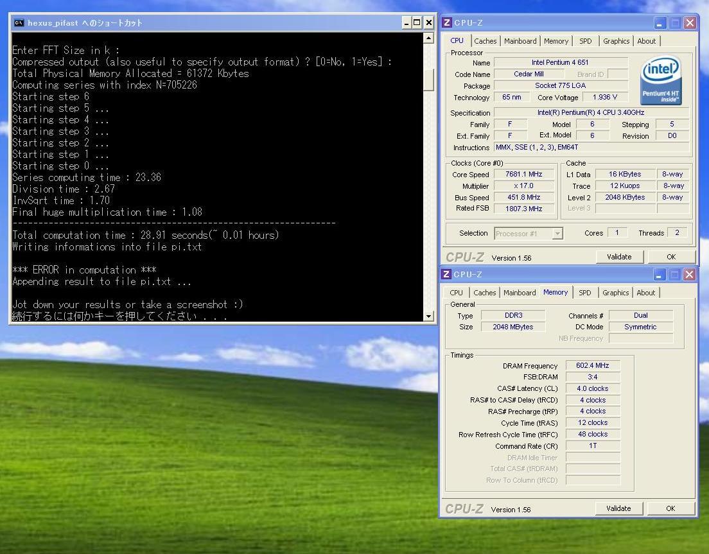The height and width of the screenshot is (554, 709).
Task: Click the Threads value '2'
Action: [677, 233]
